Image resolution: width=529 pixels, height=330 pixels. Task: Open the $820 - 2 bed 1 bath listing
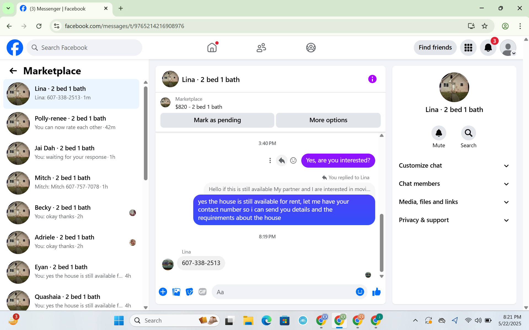click(198, 107)
